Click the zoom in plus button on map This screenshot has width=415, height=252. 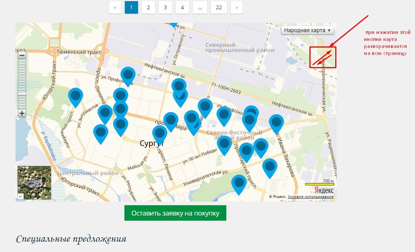[x=22, y=113]
